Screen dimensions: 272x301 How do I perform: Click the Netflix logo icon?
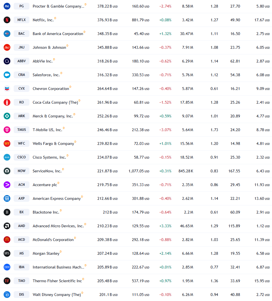7,20
